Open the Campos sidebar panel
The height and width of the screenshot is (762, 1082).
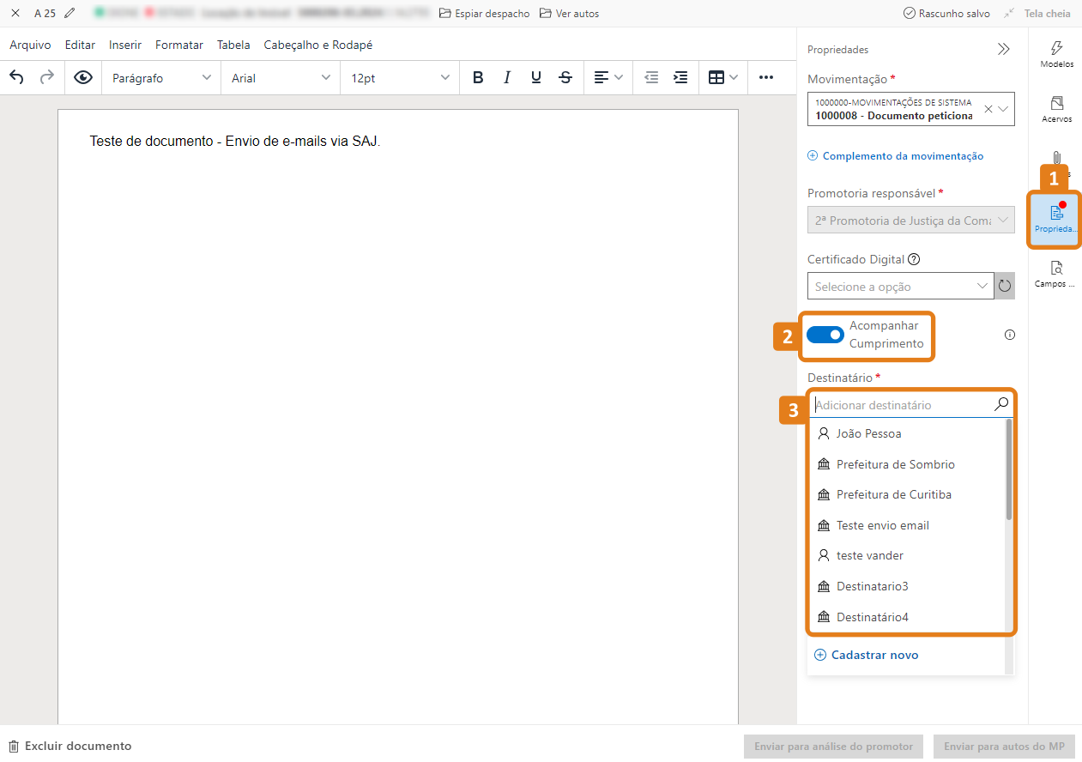pyautogui.click(x=1056, y=274)
